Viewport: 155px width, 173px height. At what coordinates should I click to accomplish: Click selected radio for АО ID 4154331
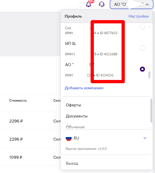coord(142,69)
